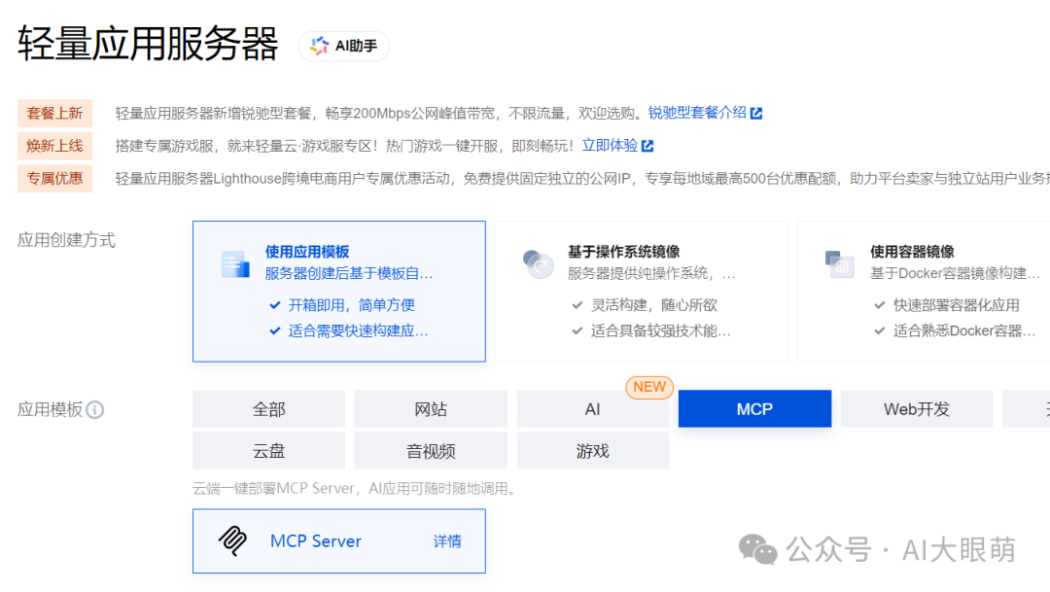
Task: Click the 服务器提供纯操作系统 description
Action: coord(651,273)
